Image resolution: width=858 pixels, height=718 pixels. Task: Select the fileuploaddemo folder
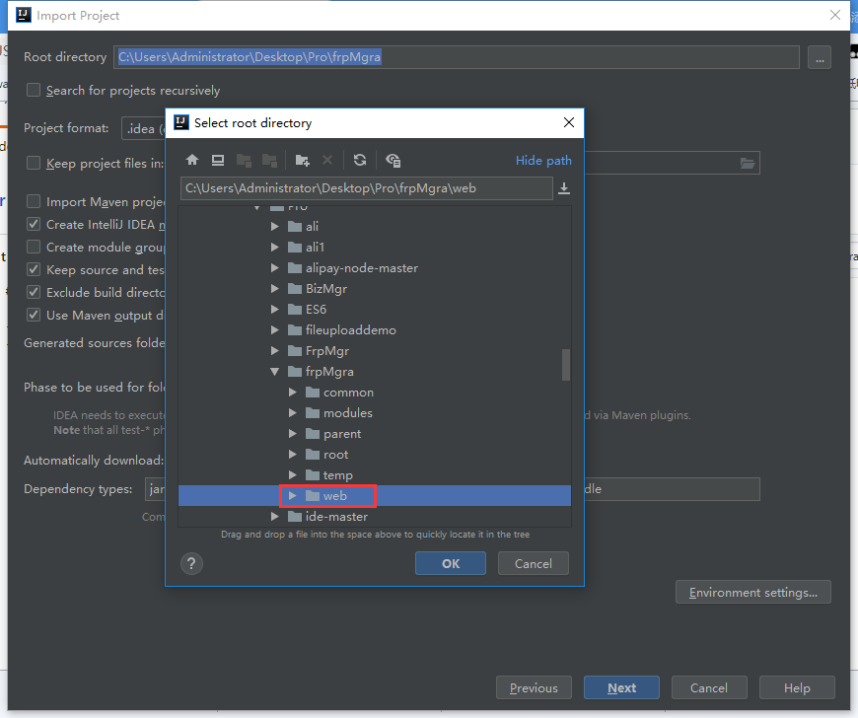point(350,330)
